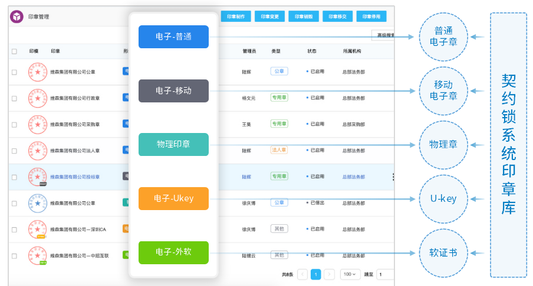The height and width of the screenshot is (286, 533).
Task: Select the blue 电子-普通 category
Action: point(173,36)
